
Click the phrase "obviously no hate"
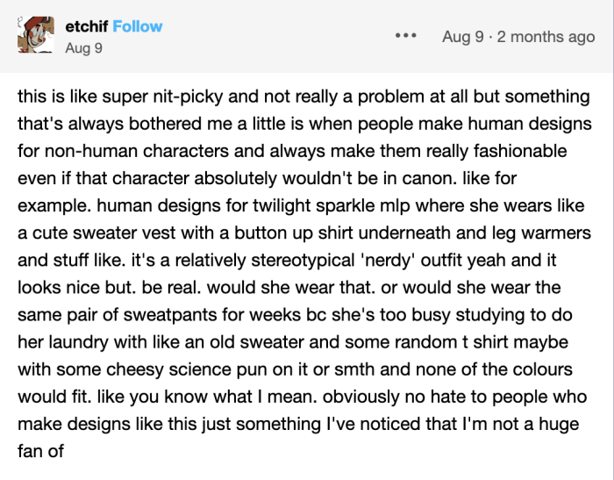click(x=408, y=396)
